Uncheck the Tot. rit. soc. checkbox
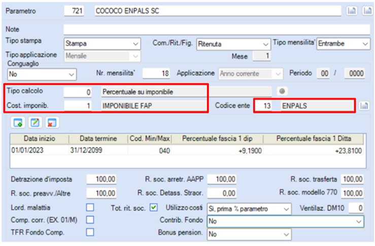The width and height of the screenshot is (375, 246). tap(154, 207)
